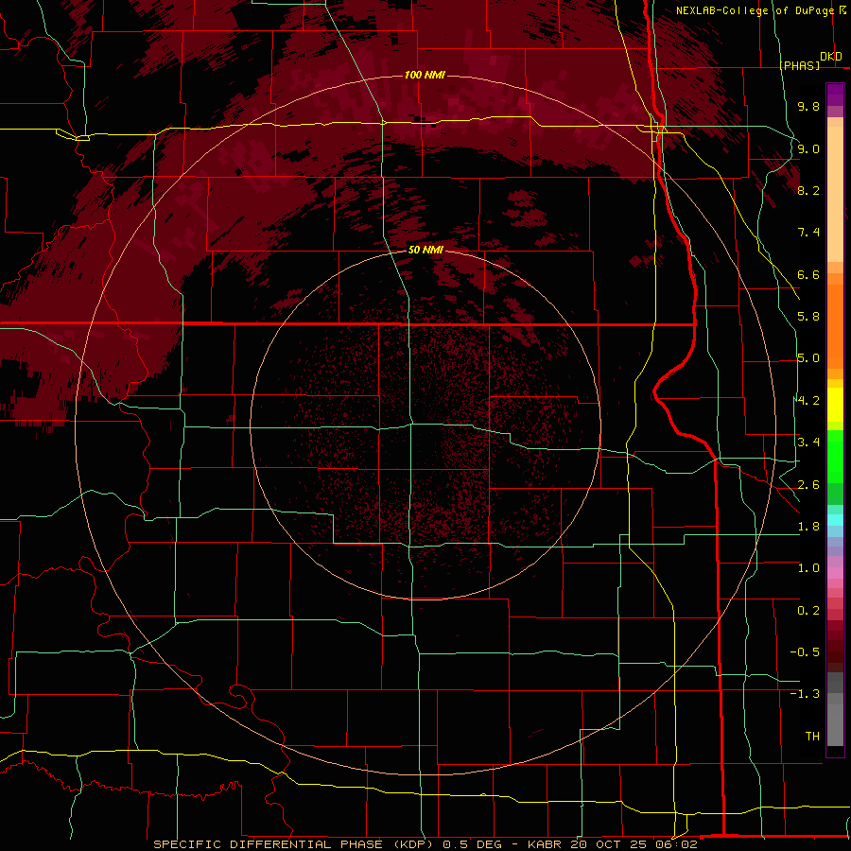This screenshot has height=851, width=851.
Task: Click the "TH" threshold label on the legend
Action: pyautogui.click(x=812, y=737)
